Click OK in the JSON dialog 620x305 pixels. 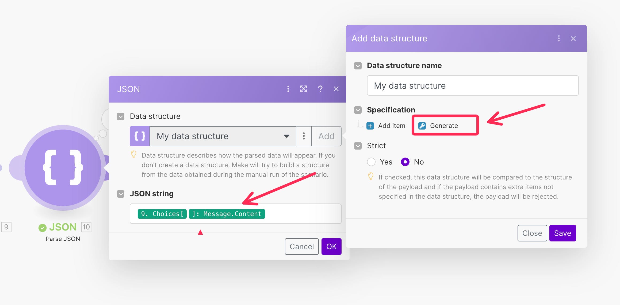coord(331,247)
